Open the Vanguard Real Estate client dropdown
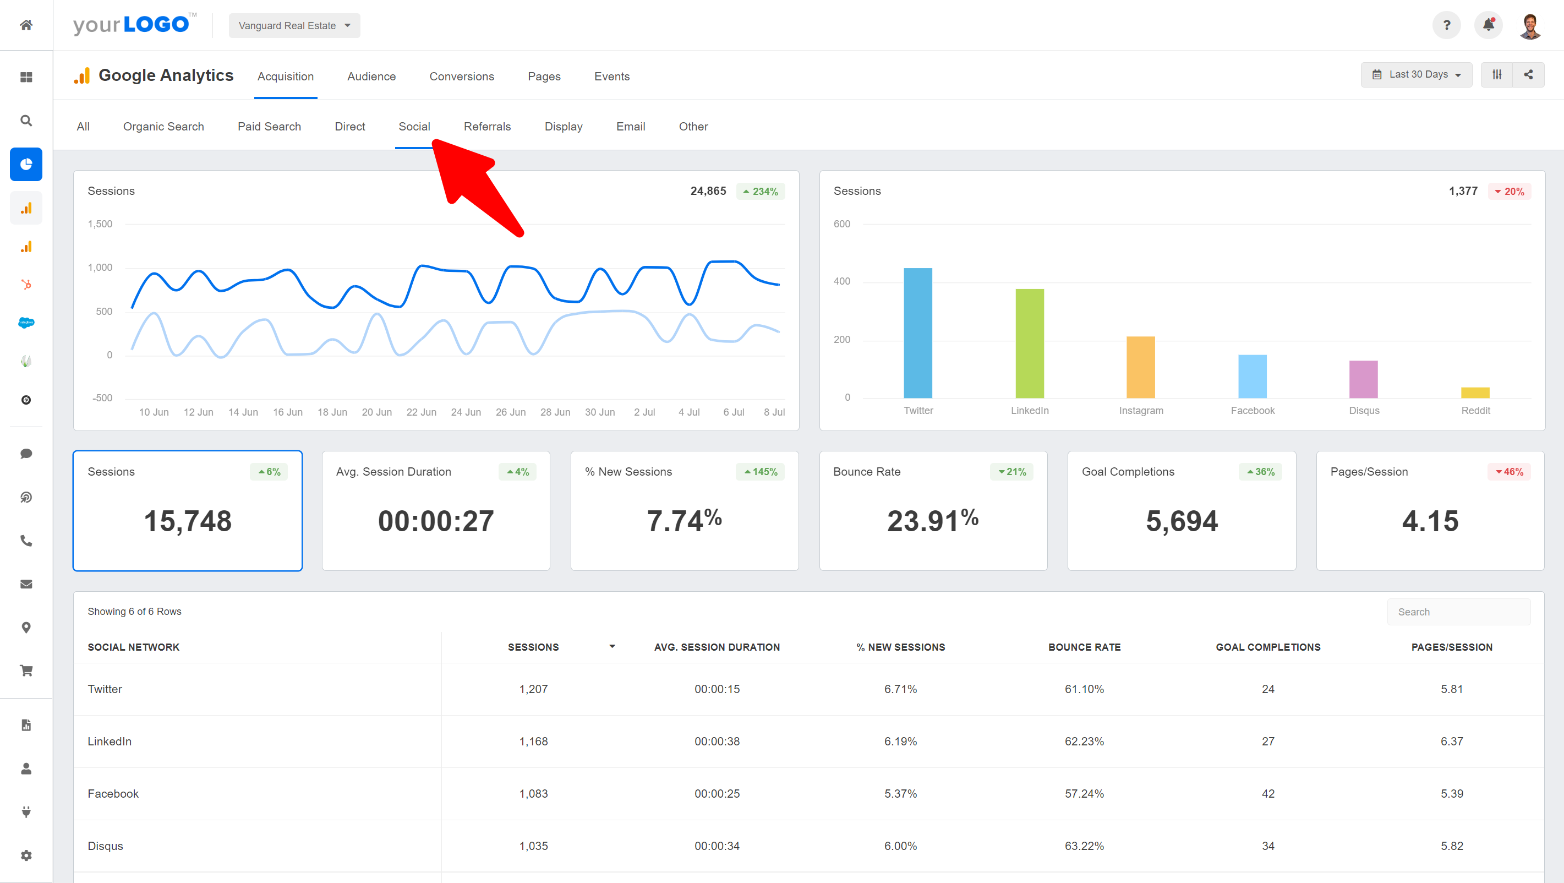1564x883 pixels. (x=294, y=25)
